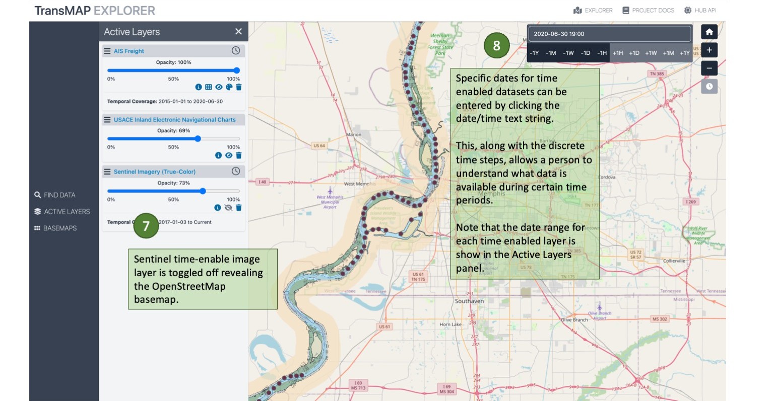Show Sentinel Imagery layer info

(x=218, y=208)
